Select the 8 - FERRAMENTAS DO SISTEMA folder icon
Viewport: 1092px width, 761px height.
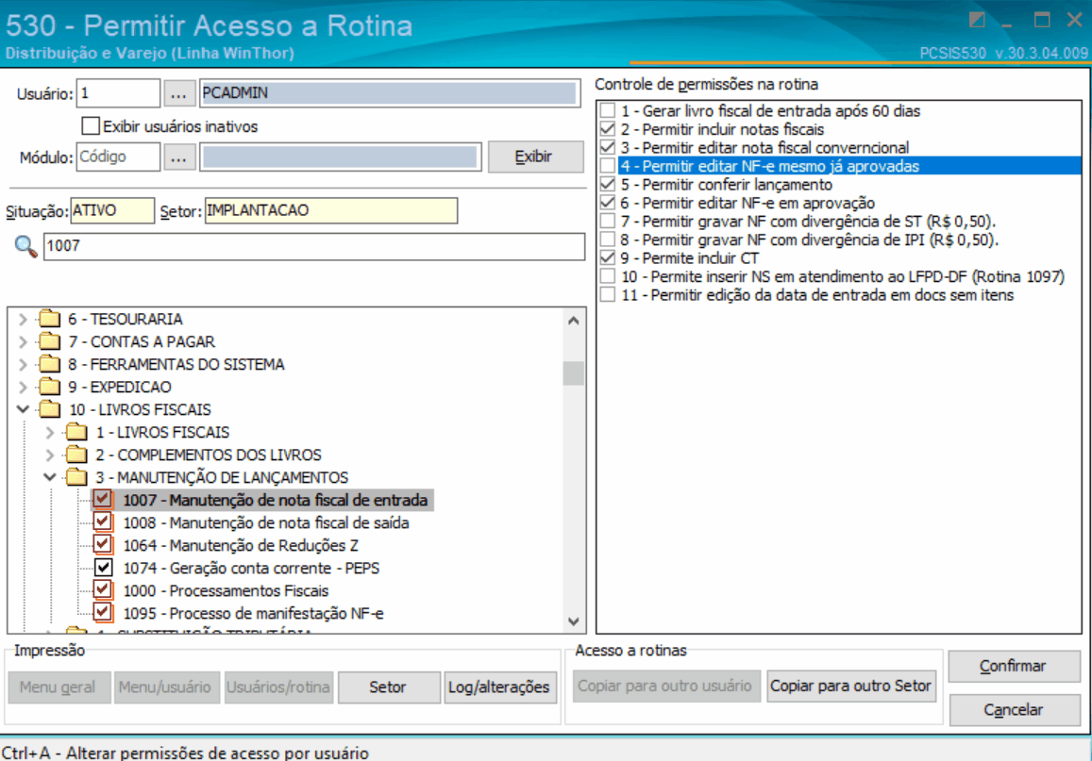(x=49, y=365)
